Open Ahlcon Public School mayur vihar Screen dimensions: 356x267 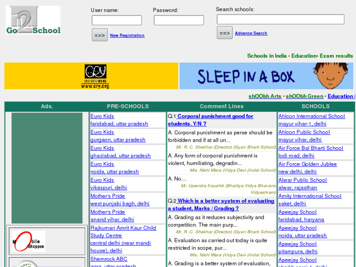(304, 136)
